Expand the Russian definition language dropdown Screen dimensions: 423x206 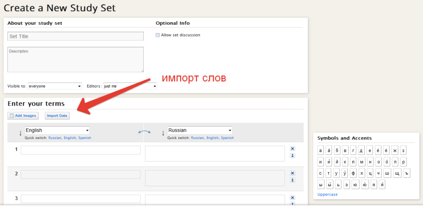[200, 130]
